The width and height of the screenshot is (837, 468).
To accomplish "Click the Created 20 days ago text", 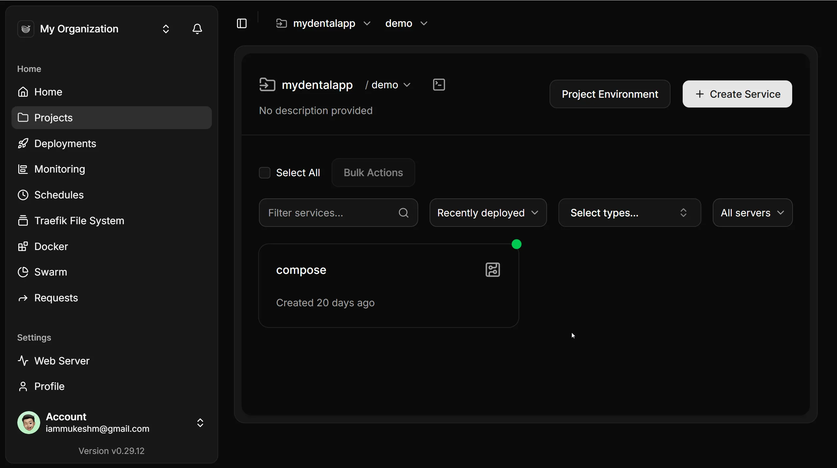I will tap(325, 303).
